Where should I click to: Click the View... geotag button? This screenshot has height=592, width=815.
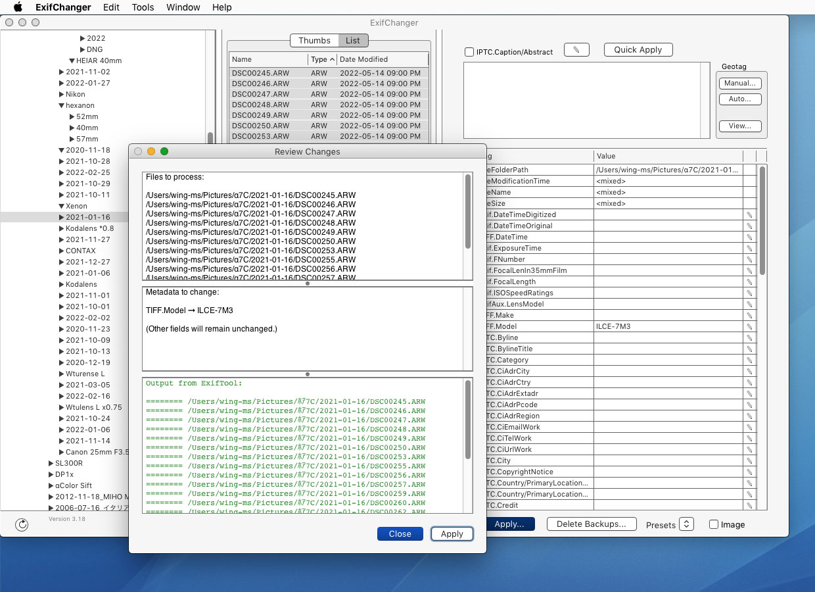(740, 126)
